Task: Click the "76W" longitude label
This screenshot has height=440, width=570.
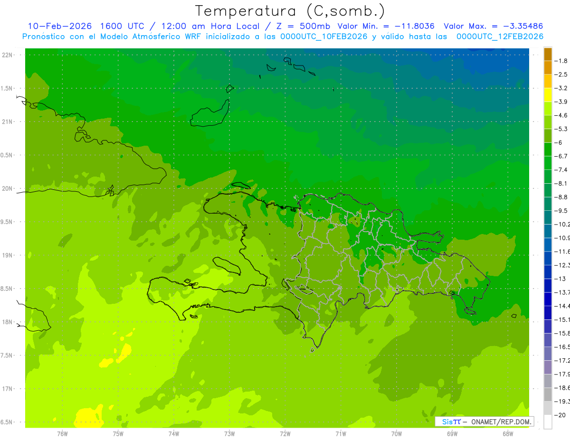Action: pos(62,433)
